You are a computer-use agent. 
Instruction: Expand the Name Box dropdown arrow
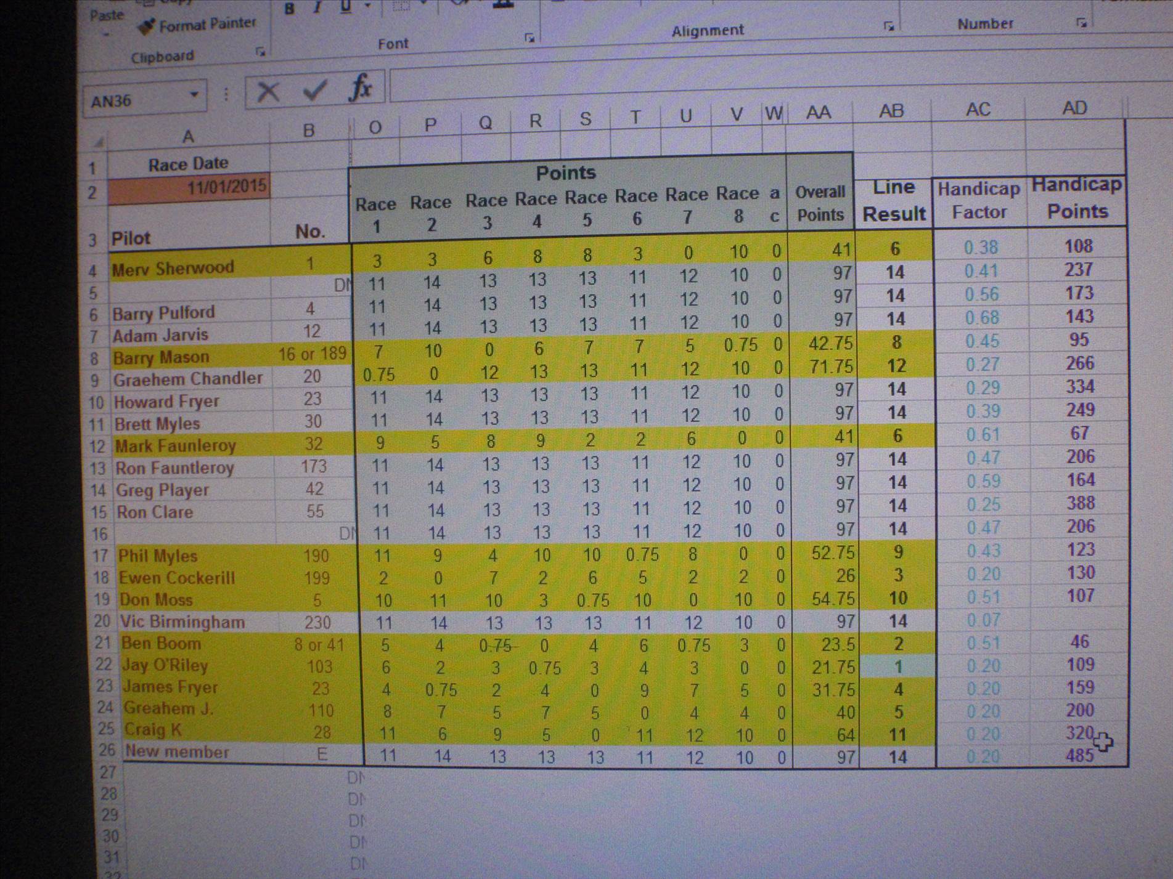pos(194,95)
